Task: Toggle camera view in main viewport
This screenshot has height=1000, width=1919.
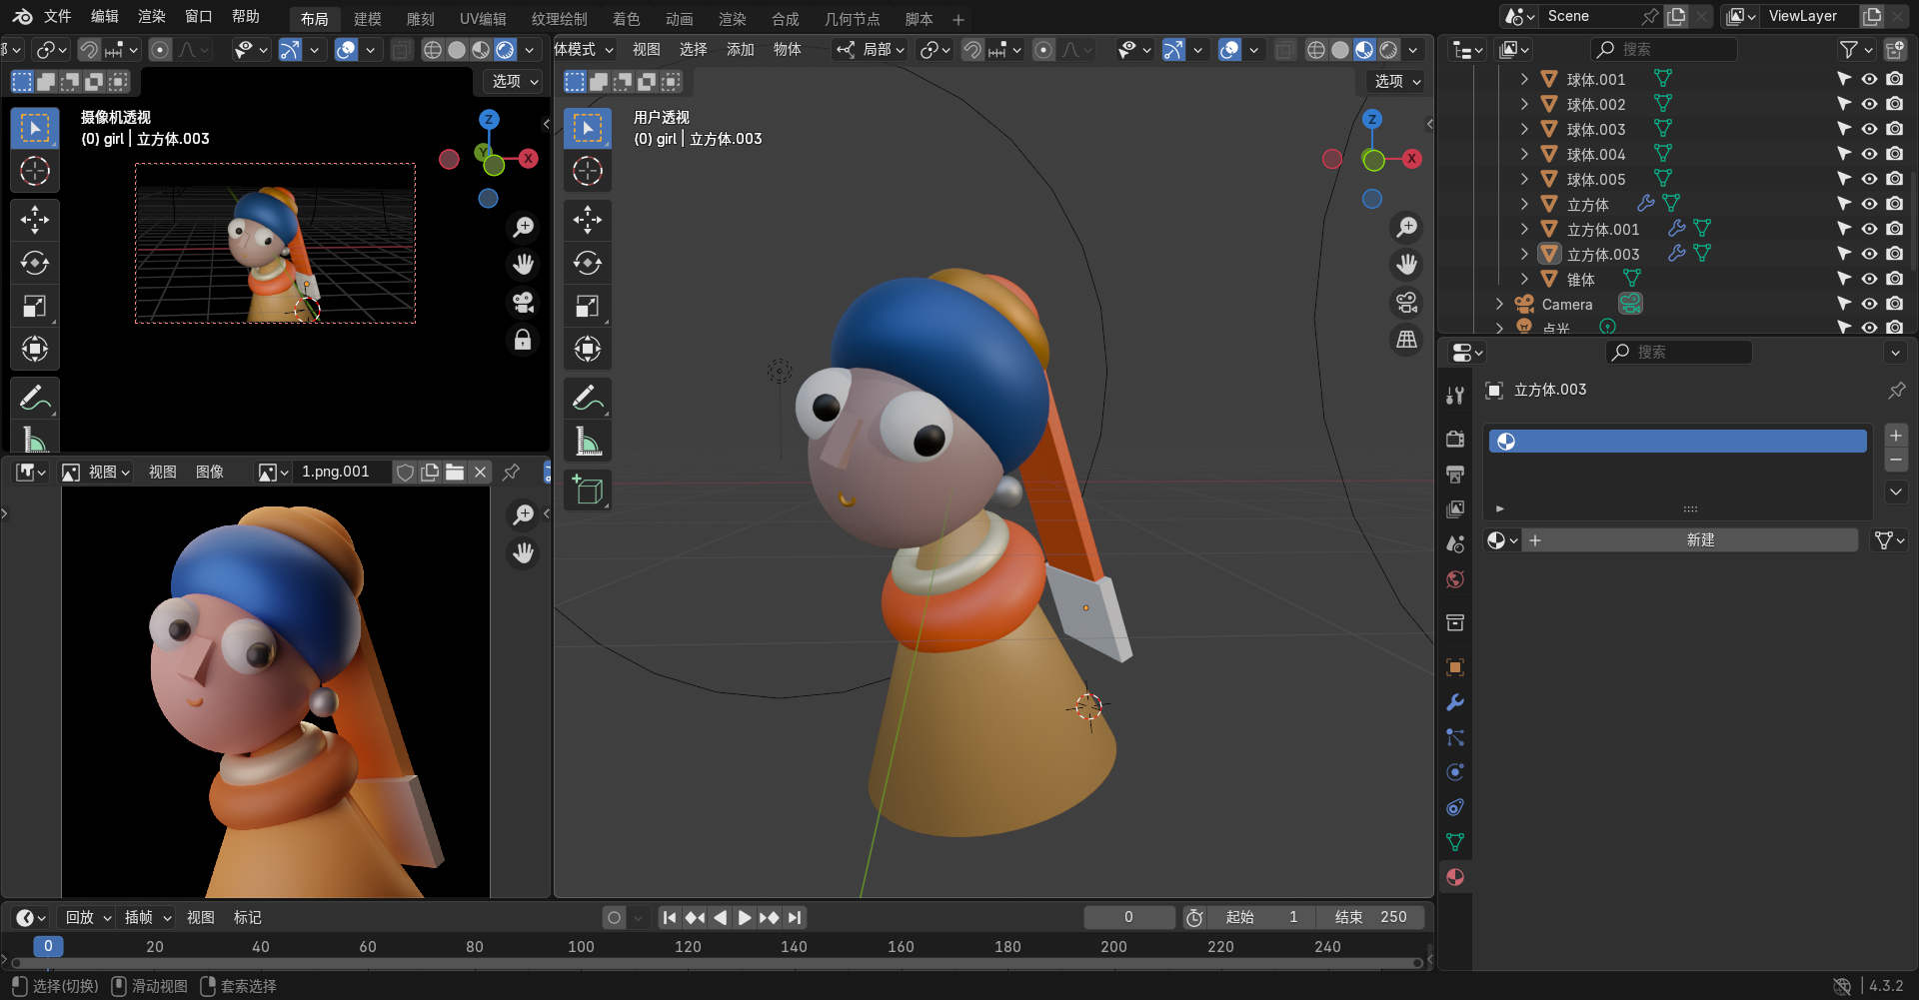Action: (x=1406, y=302)
